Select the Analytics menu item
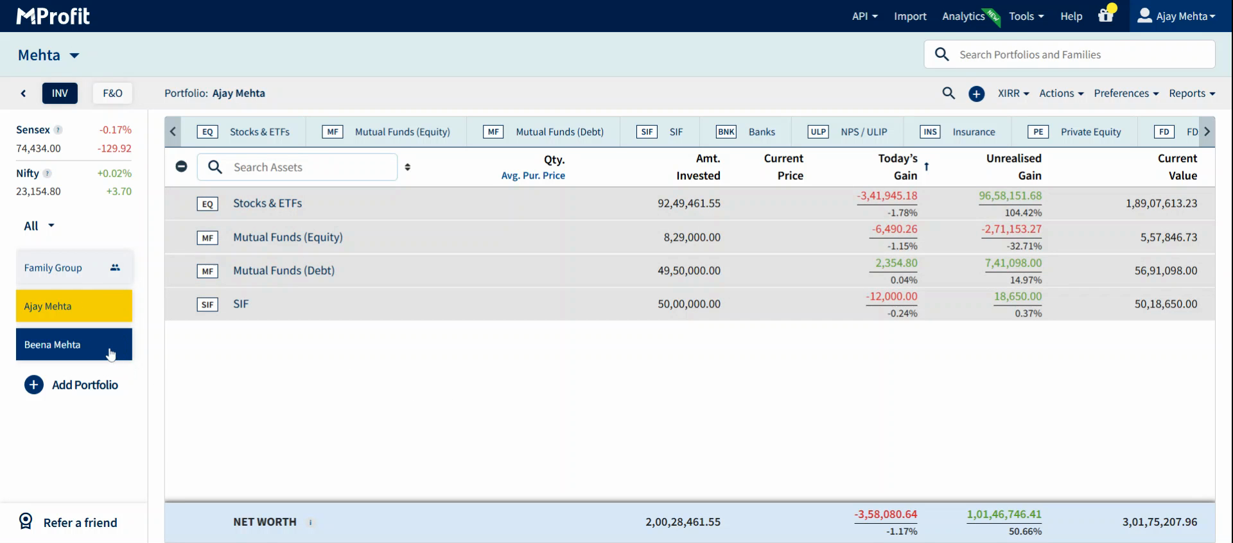The width and height of the screenshot is (1233, 543). (x=963, y=16)
